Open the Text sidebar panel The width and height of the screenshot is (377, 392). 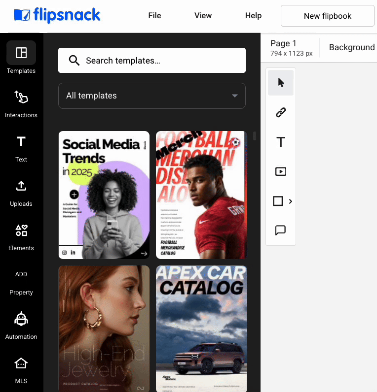coord(21,149)
